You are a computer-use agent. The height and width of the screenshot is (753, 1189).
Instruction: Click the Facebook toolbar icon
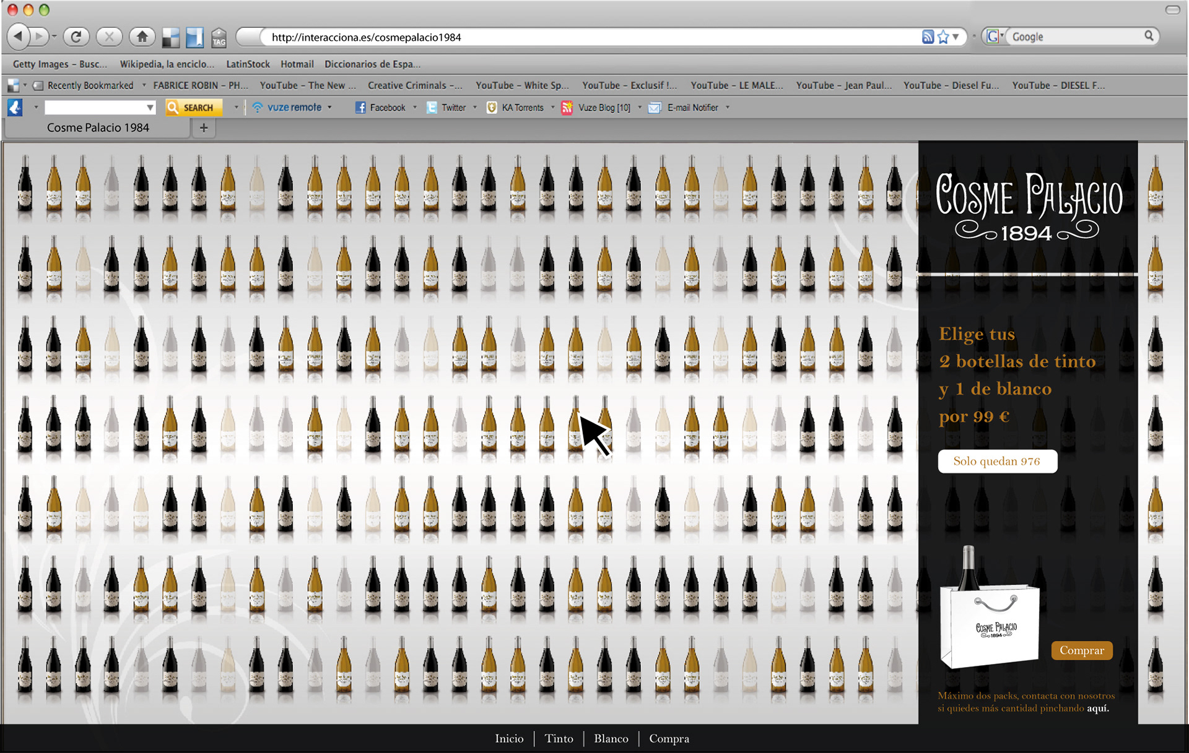pyautogui.click(x=380, y=108)
